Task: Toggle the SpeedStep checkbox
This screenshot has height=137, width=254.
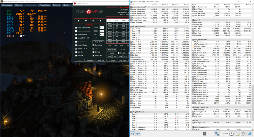Action: coord(93,45)
